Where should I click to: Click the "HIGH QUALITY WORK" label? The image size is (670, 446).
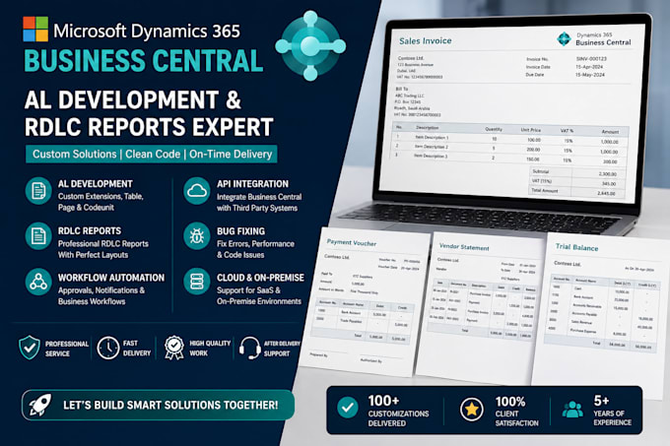pos(210,349)
